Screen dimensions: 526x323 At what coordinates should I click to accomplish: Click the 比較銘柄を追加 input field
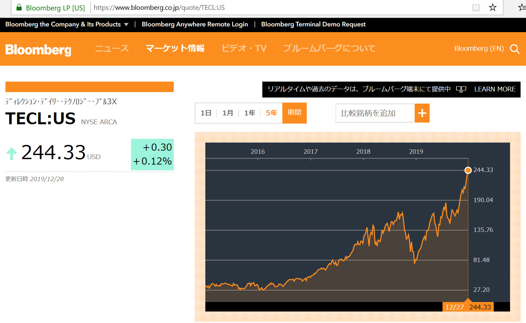pyautogui.click(x=375, y=113)
